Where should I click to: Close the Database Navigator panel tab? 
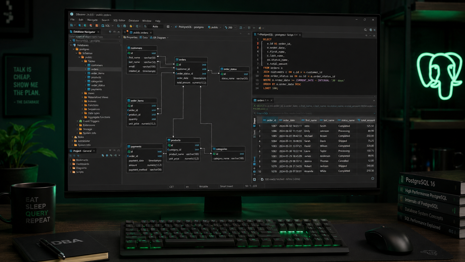98,32
